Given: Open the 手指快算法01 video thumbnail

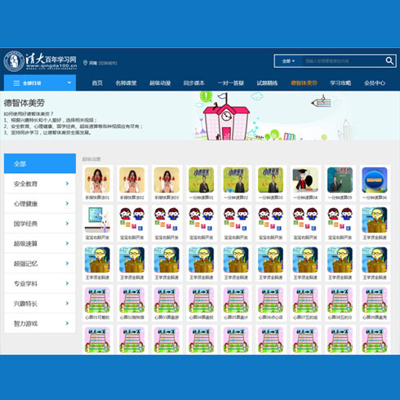Looking at the screenshot, I should tap(97, 180).
